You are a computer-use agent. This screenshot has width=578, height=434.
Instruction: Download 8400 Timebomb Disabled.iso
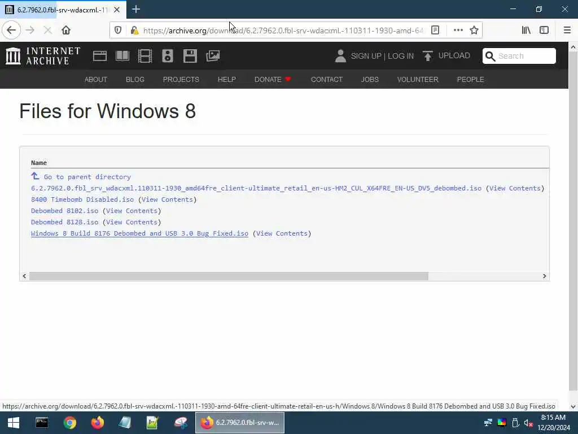(x=82, y=199)
